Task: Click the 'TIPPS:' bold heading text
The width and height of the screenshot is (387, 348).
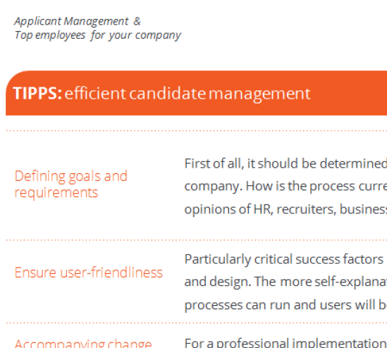Action: click(37, 94)
